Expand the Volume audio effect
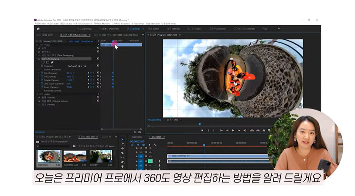Screen dimensions: 355x196 37,98
